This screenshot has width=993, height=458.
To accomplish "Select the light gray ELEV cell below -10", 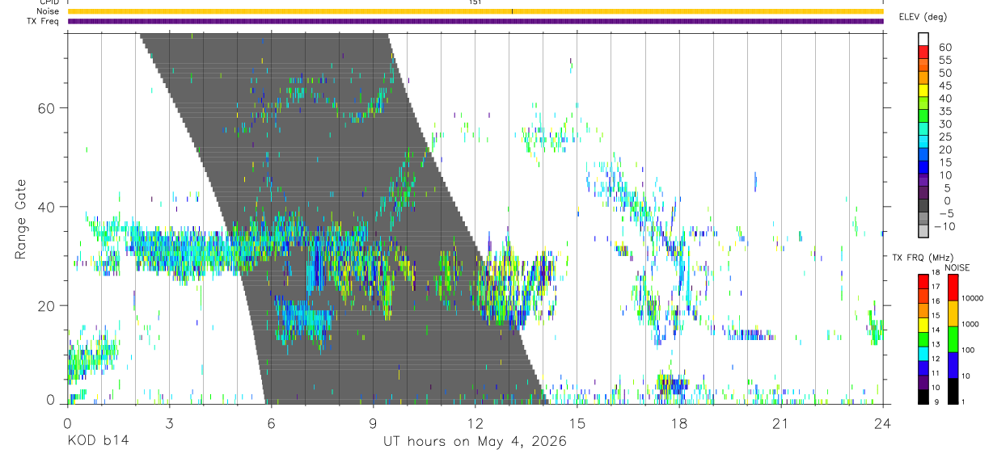I will pyautogui.click(x=923, y=231).
